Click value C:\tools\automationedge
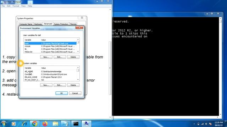The height and width of the screenshot is (127, 227). point(51,71)
